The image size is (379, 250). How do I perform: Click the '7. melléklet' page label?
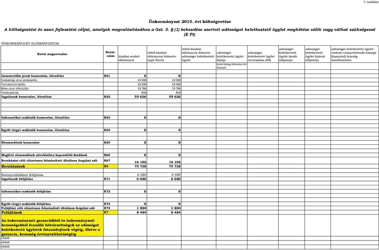pos(371,2)
